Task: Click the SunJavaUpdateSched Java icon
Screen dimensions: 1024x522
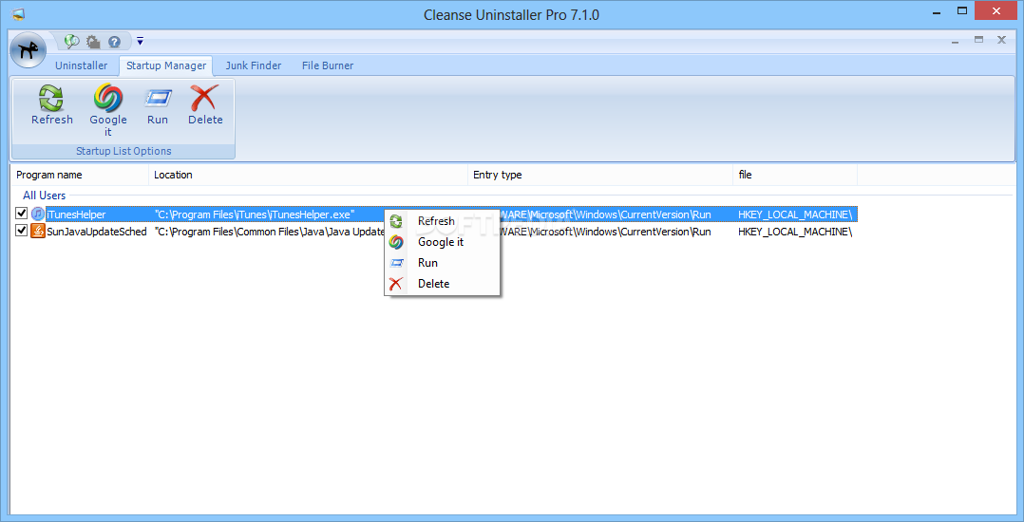Action: [x=38, y=231]
